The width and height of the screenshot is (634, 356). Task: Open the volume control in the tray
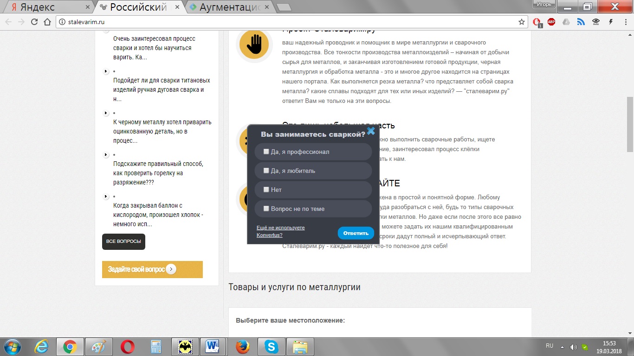(x=574, y=347)
